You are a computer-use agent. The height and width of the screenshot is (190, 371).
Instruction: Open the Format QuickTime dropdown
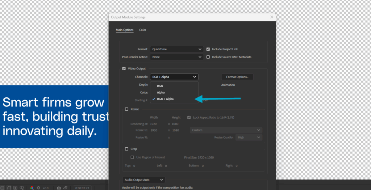click(x=177, y=49)
